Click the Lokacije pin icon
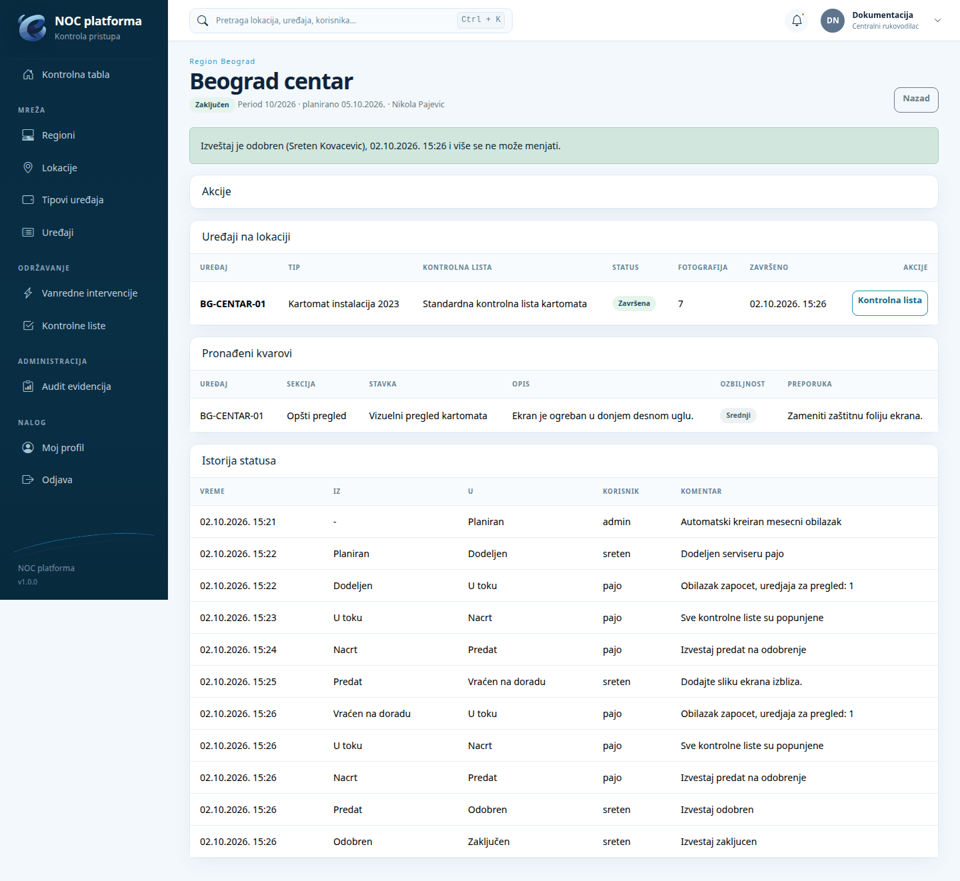Screen dimensions: 960x881 [x=28, y=168]
